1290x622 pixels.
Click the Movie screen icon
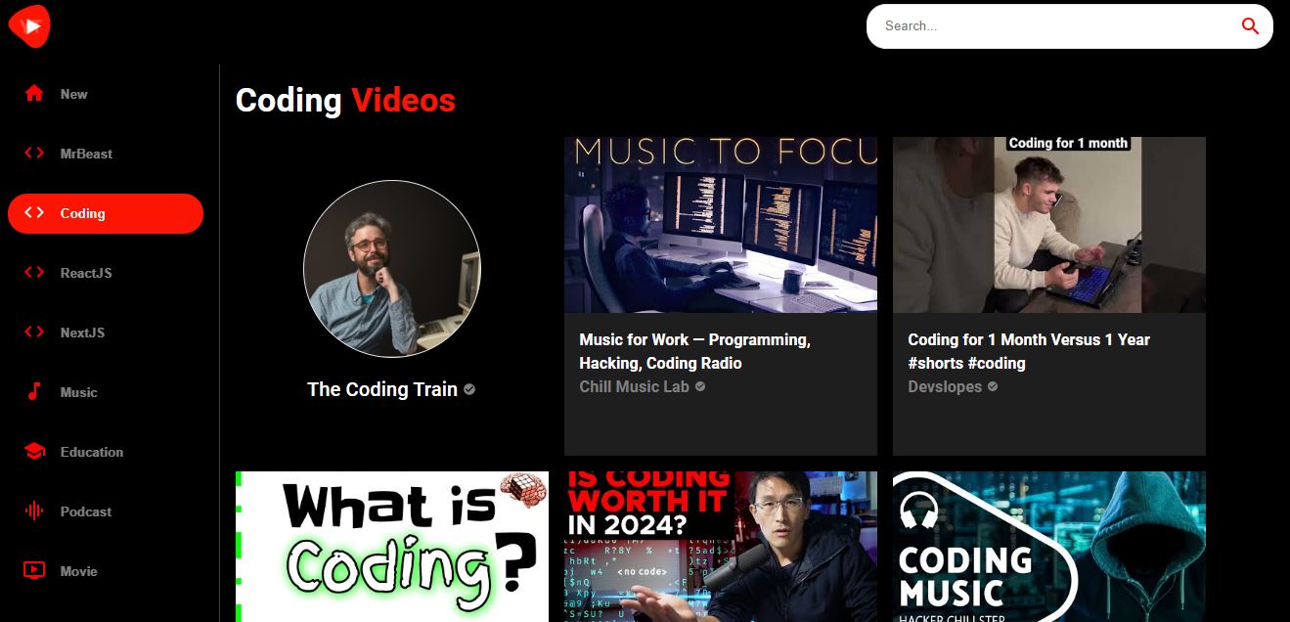point(34,571)
